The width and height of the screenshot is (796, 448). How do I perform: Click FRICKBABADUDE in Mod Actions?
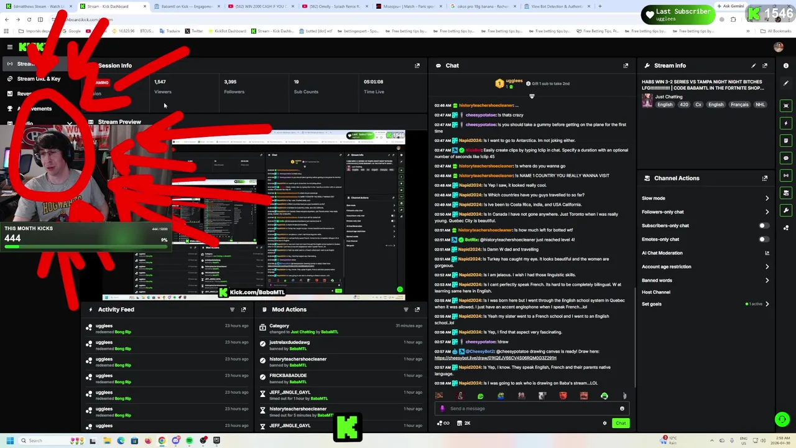[288, 376]
